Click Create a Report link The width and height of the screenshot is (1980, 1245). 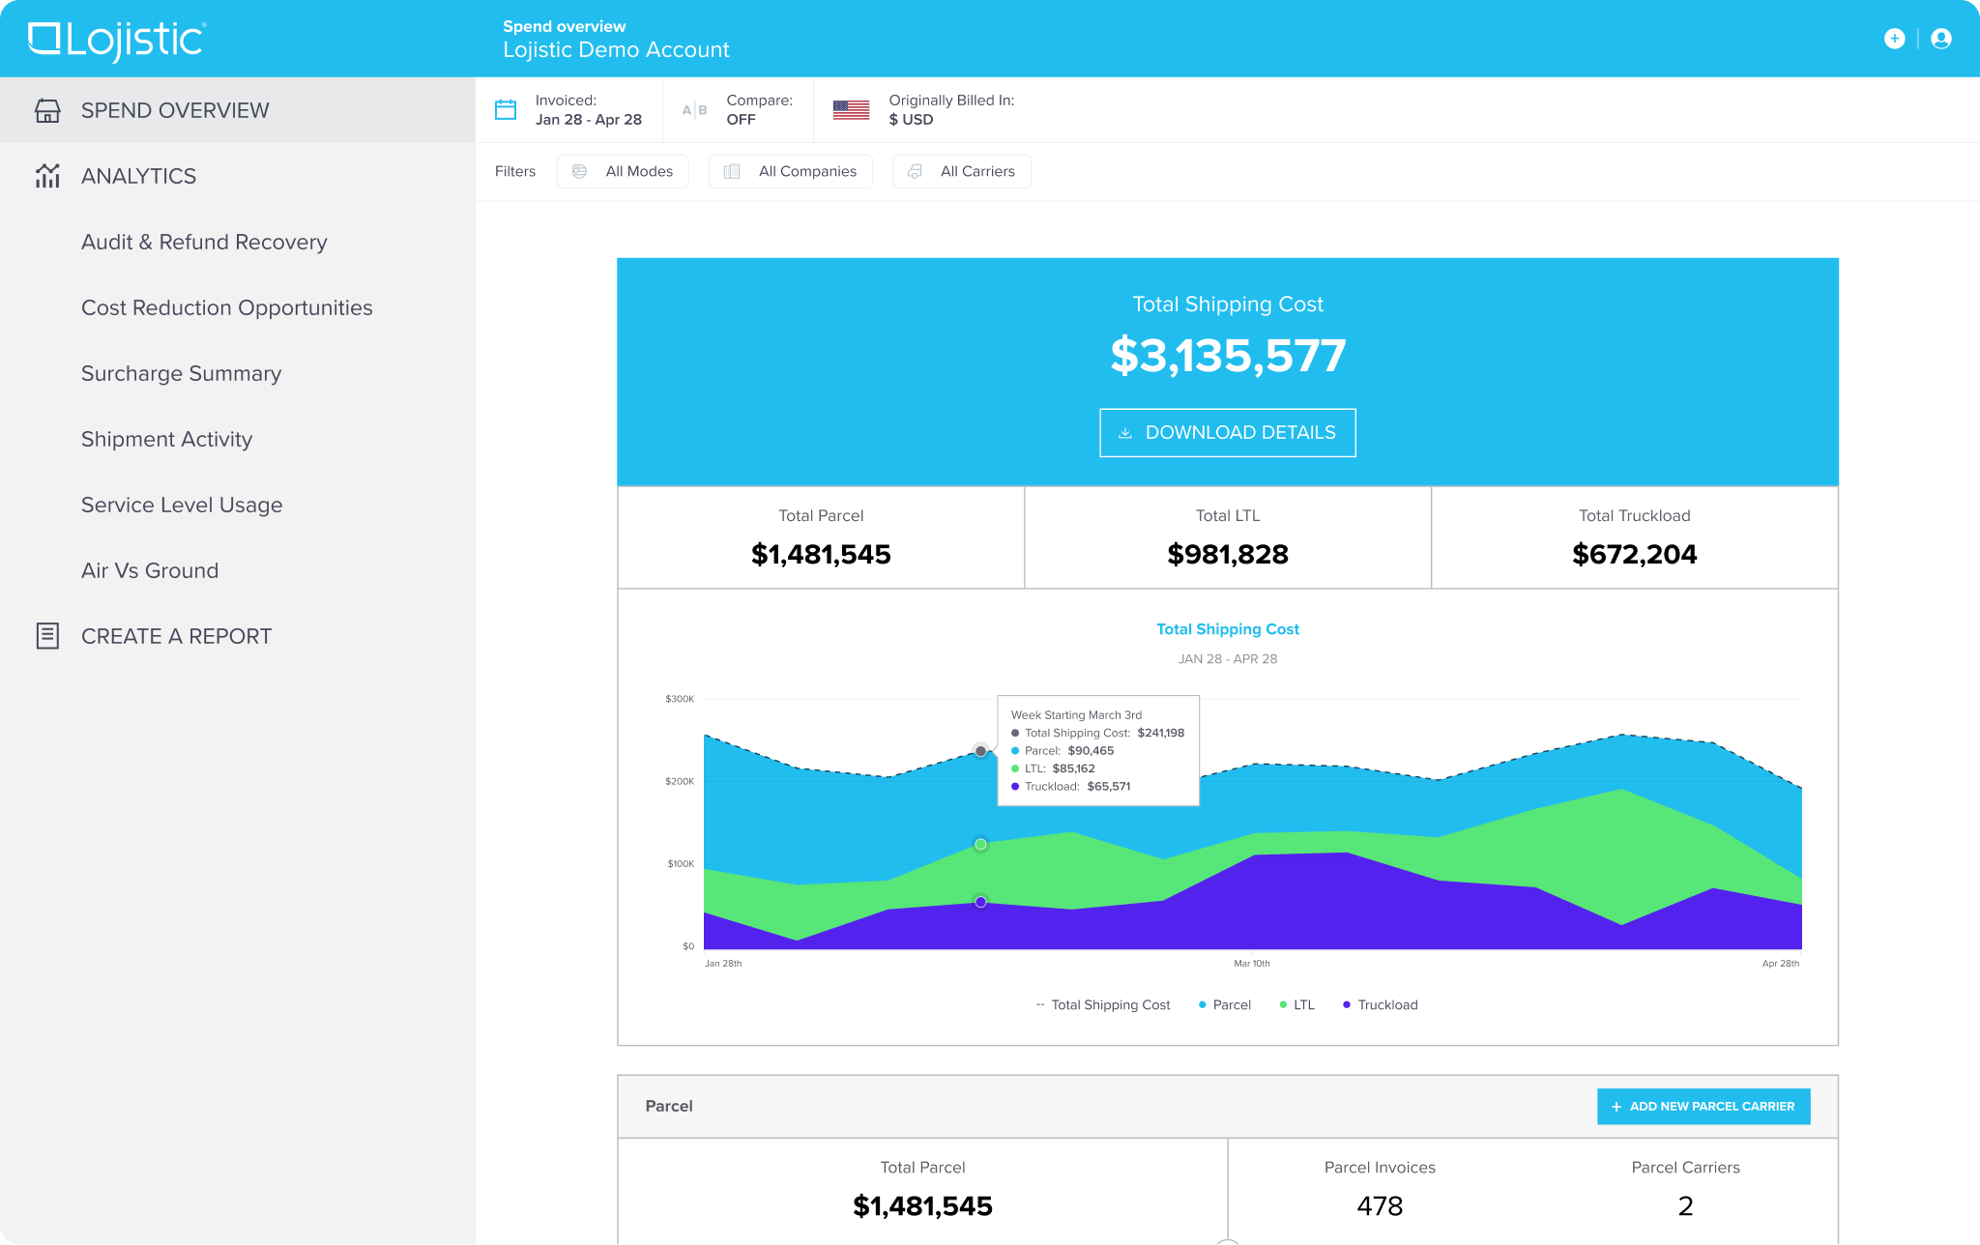click(x=176, y=636)
